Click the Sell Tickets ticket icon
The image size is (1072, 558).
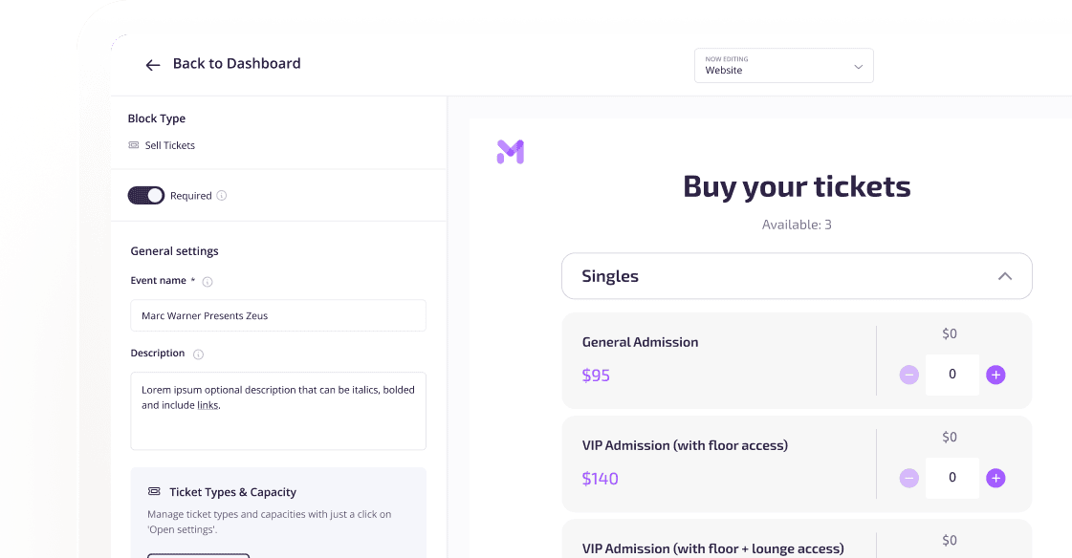click(133, 145)
